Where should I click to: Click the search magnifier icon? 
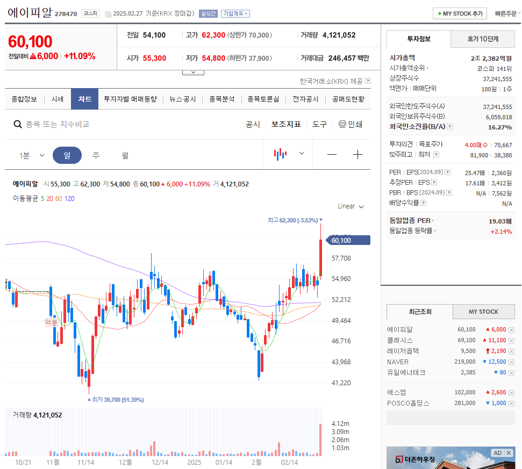click(x=17, y=125)
